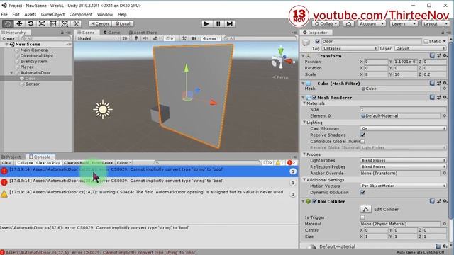
Task: Disable the Box Collider component checkbox
Action: 314,201
